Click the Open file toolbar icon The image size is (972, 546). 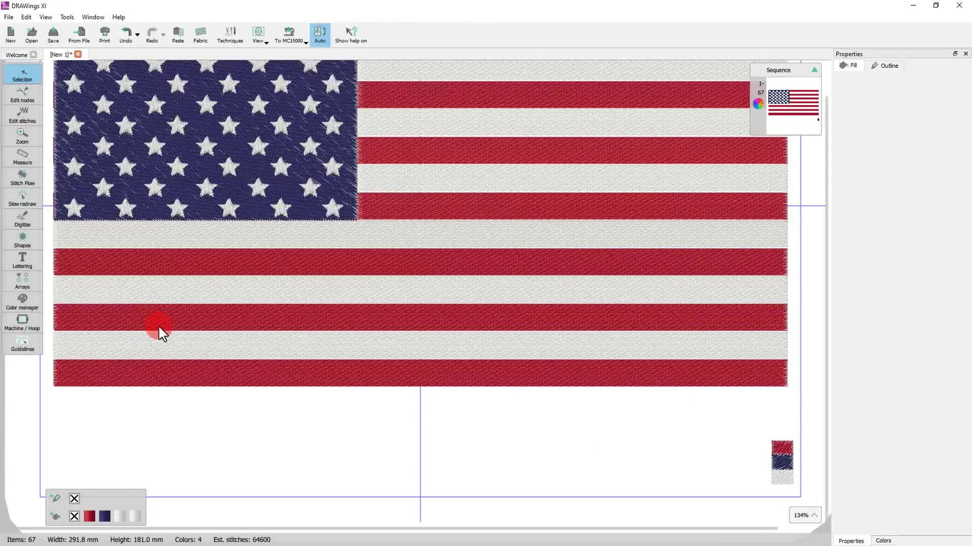point(32,35)
